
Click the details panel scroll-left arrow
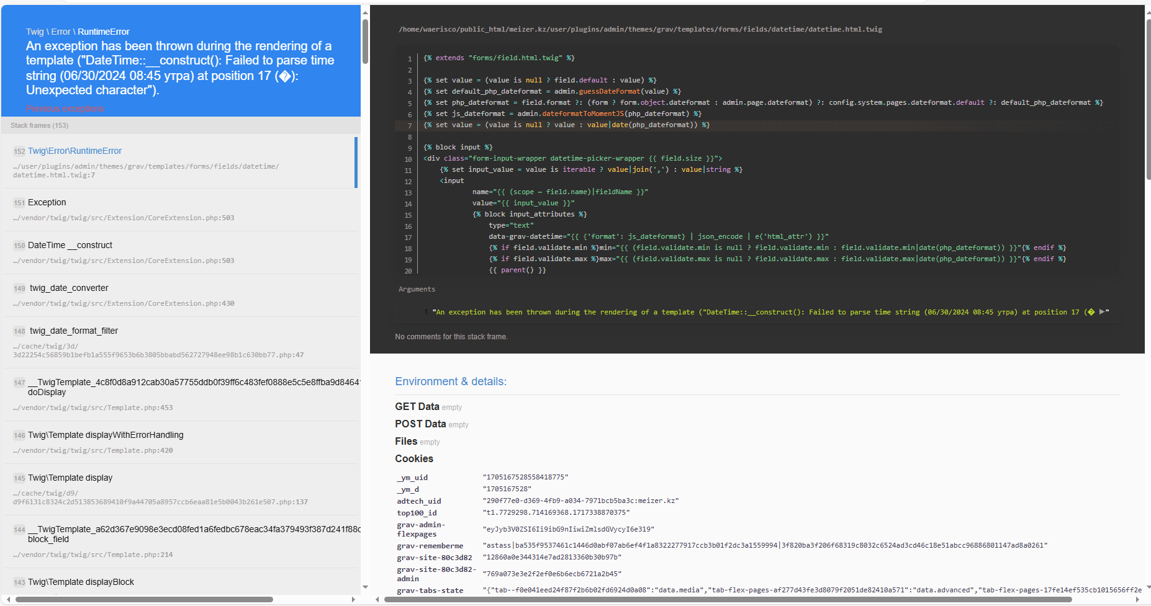click(x=377, y=599)
